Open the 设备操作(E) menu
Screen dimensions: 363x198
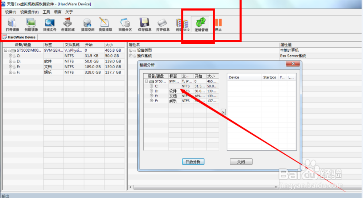click(x=29, y=12)
